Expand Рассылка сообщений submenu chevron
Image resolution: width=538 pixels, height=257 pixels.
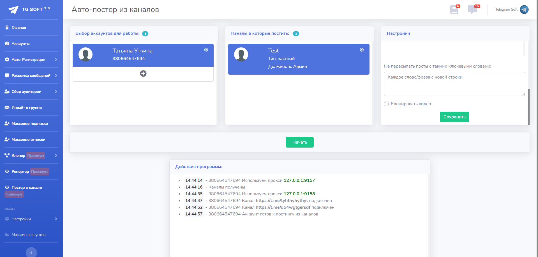56,75
